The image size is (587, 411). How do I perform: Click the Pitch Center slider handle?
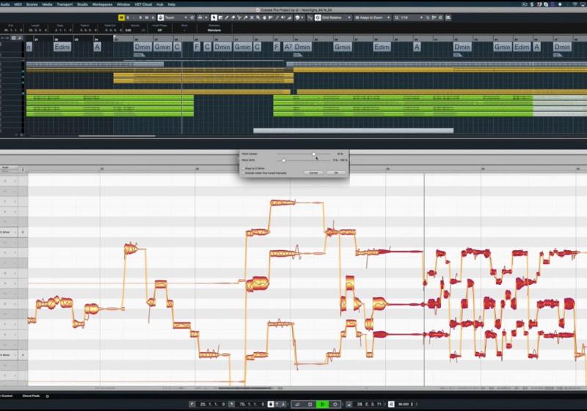pyautogui.click(x=314, y=154)
